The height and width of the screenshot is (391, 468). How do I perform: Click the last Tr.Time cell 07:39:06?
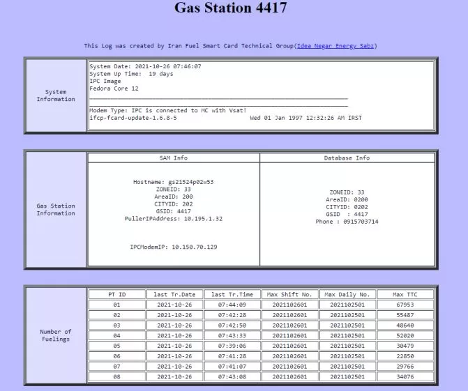pos(231,346)
